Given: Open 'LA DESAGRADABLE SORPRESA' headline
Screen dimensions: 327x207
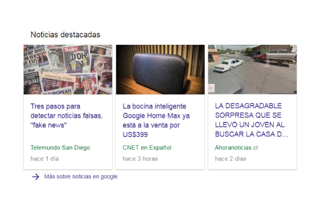Looking at the screenshot, I should point(252,120).
